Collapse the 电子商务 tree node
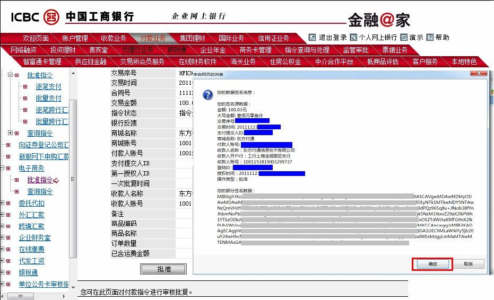This screenshot has width=494, height=300. click(x=2, y=168)
